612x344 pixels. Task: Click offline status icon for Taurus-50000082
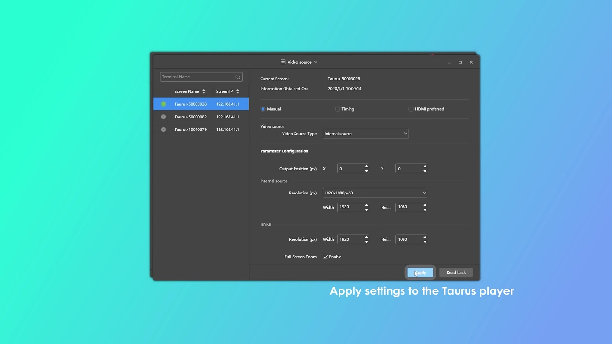pyautogui.click(x=164, y=117)
